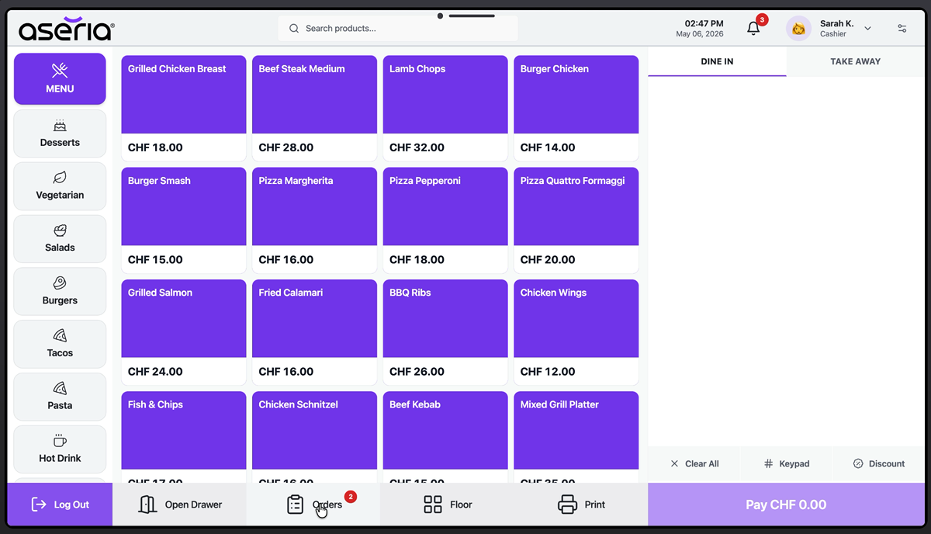Select the Beef Kebab product
Image resolution: width=931 pixels, height=534 pixels.
pyautogui.click(x=445, y=437)
